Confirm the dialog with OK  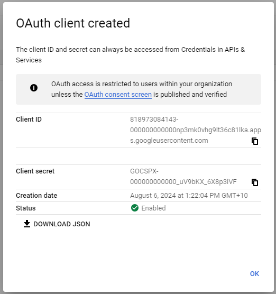tap(254, 274)
